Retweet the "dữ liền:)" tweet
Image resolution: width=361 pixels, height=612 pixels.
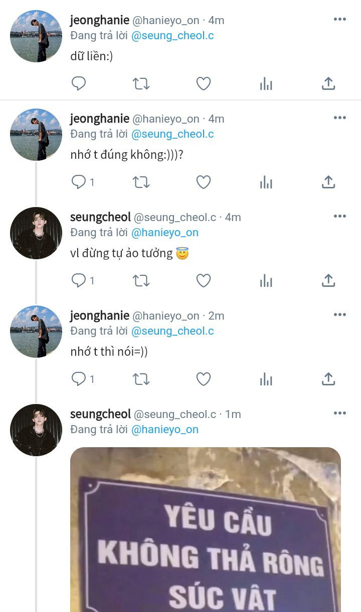141,83
